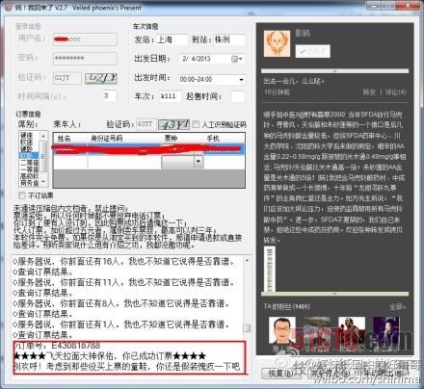This screenshot has width=424, height=389.
Task: Open the calendar icon in 出发日期
Action: tap(234, 59)
